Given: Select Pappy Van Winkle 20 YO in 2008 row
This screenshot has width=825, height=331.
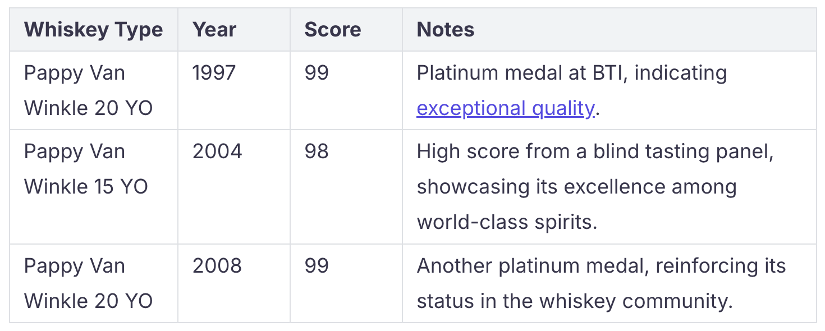Looking at the screenshot, I should (88, 283).
